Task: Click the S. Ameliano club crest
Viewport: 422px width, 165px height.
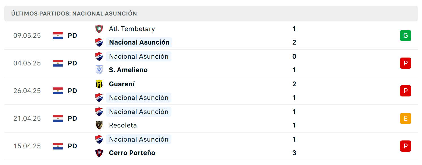Action: [x=99, y=70]
